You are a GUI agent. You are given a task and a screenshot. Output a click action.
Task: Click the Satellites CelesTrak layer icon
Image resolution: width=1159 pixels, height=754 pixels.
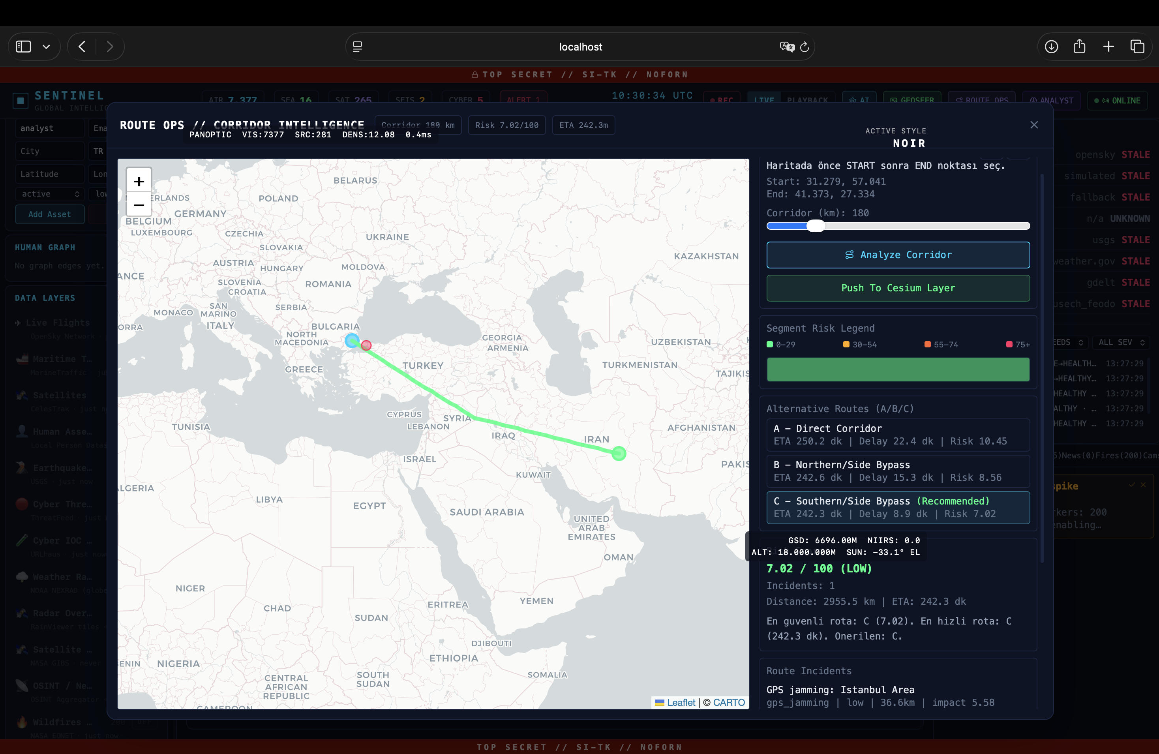pos(22,395)
